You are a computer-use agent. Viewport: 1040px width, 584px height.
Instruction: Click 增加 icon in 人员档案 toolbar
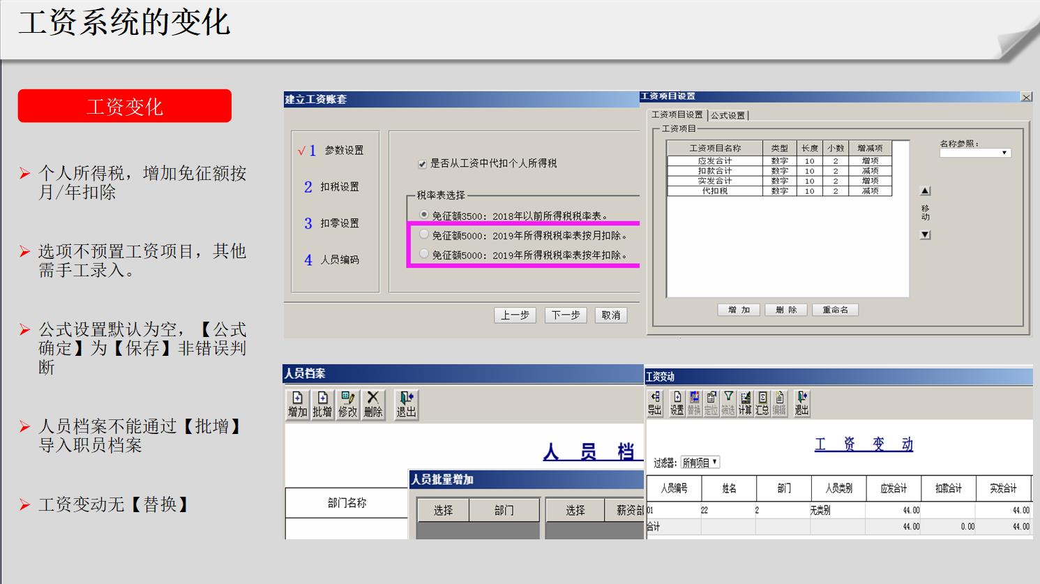click(x=297, y=404)
